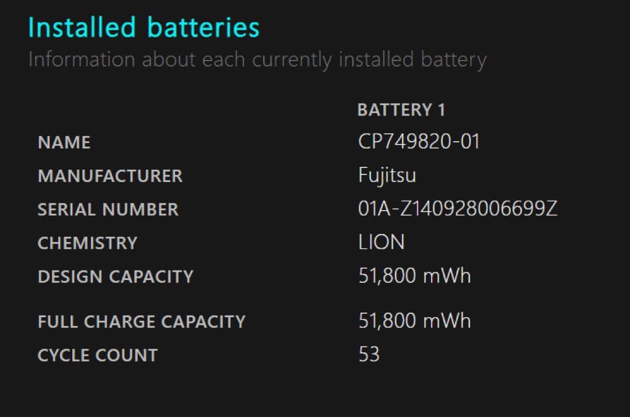Click the mWh unit in Full Charge Capacity row
This screenshot has height=417, width=630.
point(446,321)
